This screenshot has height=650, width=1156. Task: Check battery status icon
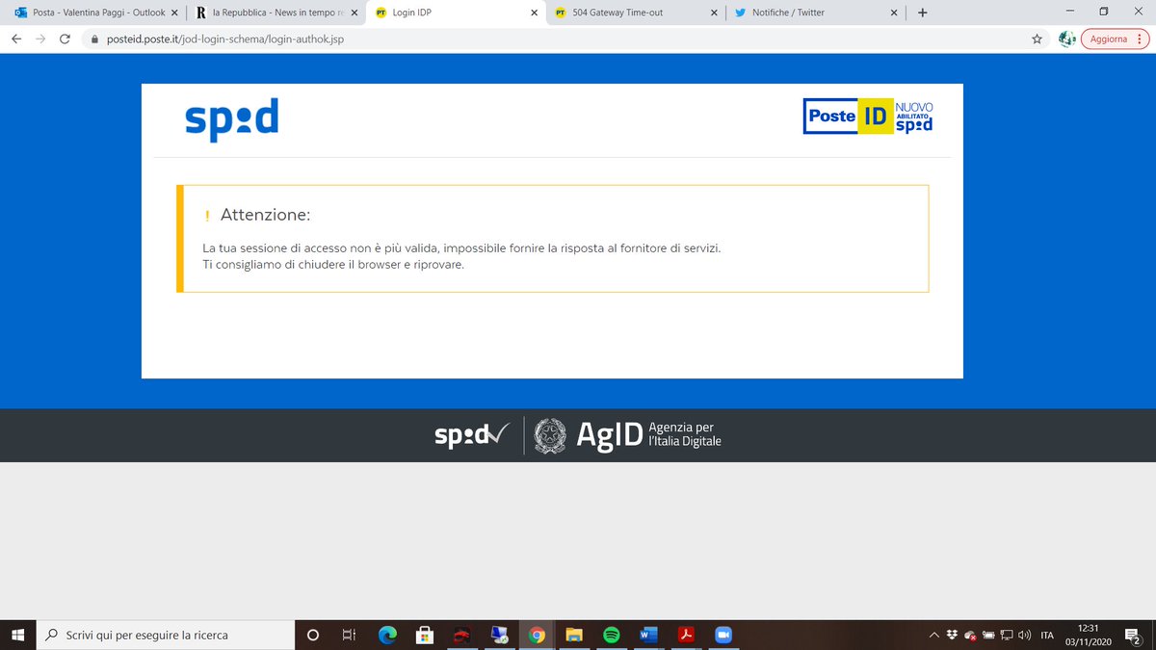[987, 635]
